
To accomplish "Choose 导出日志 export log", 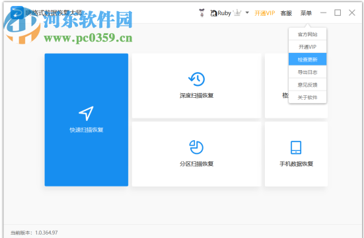I will pyautogui.click(x=307, y=72).
